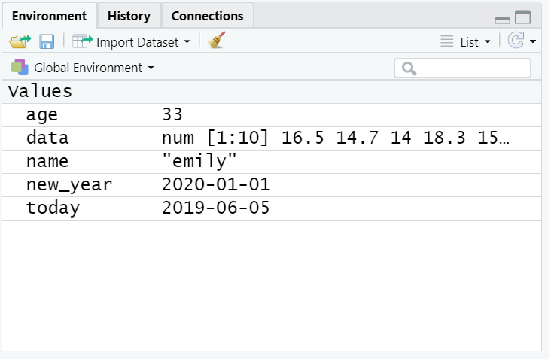Viewport: 551px width, 359px height.
Task: Switch to the History tab
Action: pos(129,16)
